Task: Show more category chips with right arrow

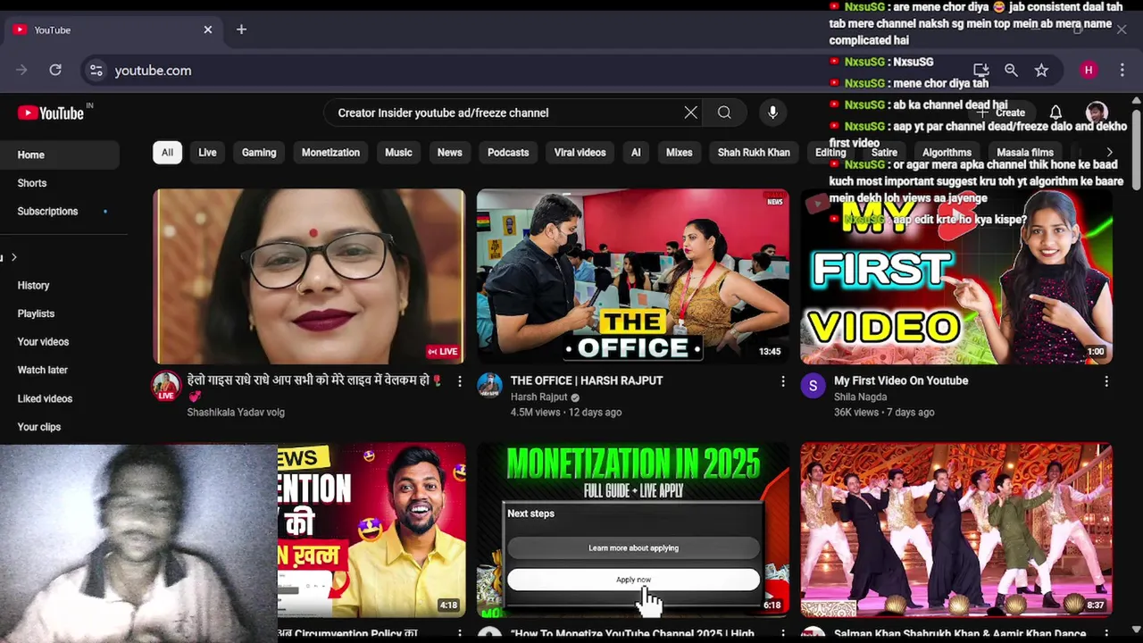Action: tap(1109, 153)
